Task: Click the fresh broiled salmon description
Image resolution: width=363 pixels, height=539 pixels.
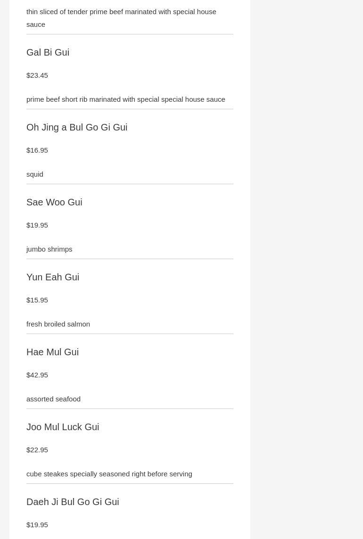Action: click(58, 324)
